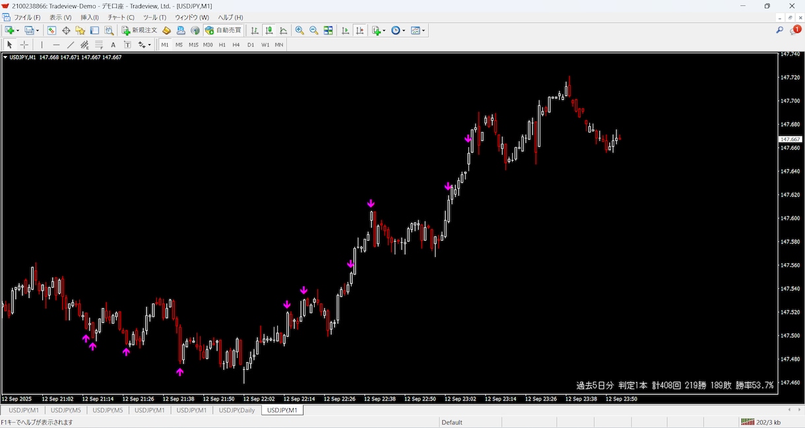Open the Strategy Tester icon
The width and height of the screenshot is (805, 428).
click(x=109, y=30)
